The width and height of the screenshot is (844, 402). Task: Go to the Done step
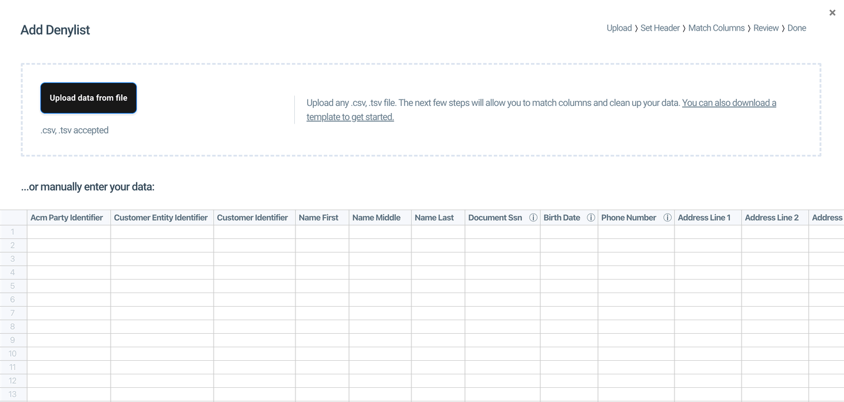coord(797,28)
